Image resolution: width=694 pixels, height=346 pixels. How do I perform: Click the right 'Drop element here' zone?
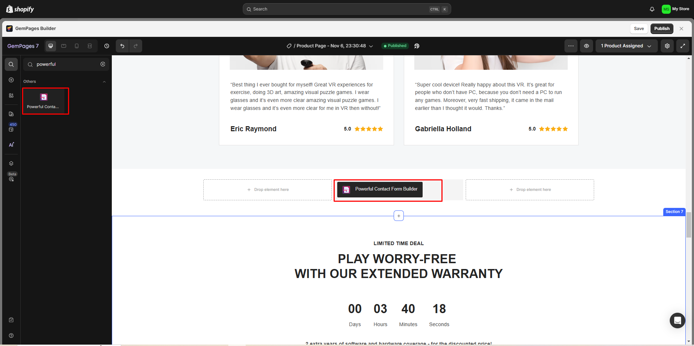pos(530,190)
